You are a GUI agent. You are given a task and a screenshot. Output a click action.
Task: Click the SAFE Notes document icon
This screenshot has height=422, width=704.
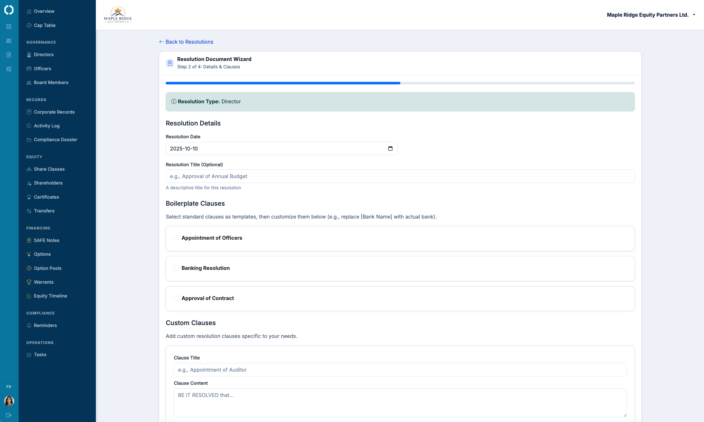pos(29,240)
